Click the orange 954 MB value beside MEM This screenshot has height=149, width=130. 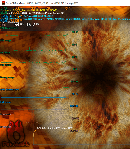coord(17,12)
